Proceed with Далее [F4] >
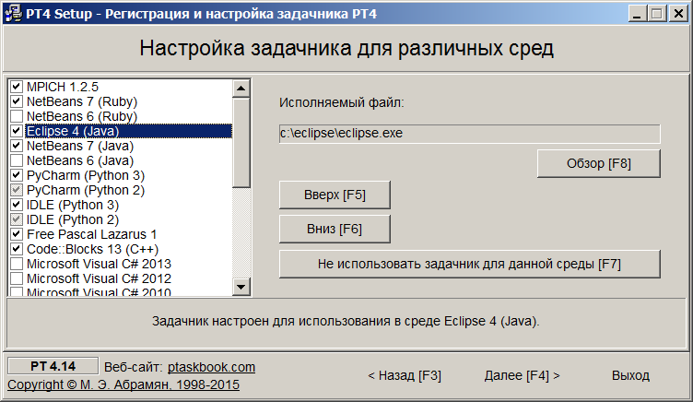The width and height of the screenshot is (693, 402). point(522,375)
